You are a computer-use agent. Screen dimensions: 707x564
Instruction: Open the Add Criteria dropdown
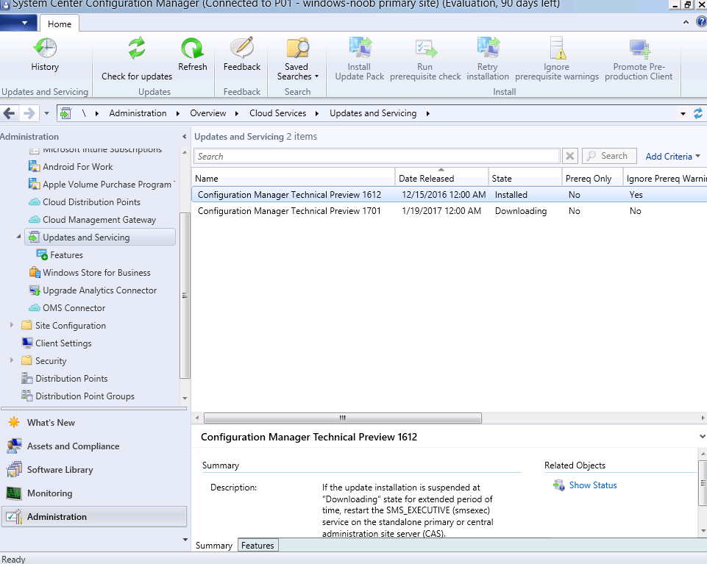(672, 157)
